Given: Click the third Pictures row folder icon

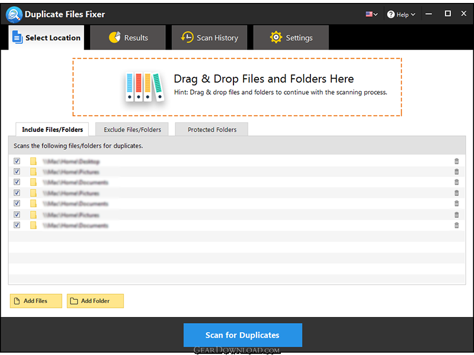Looking at the screenshot, I should (x=33, y=215).
